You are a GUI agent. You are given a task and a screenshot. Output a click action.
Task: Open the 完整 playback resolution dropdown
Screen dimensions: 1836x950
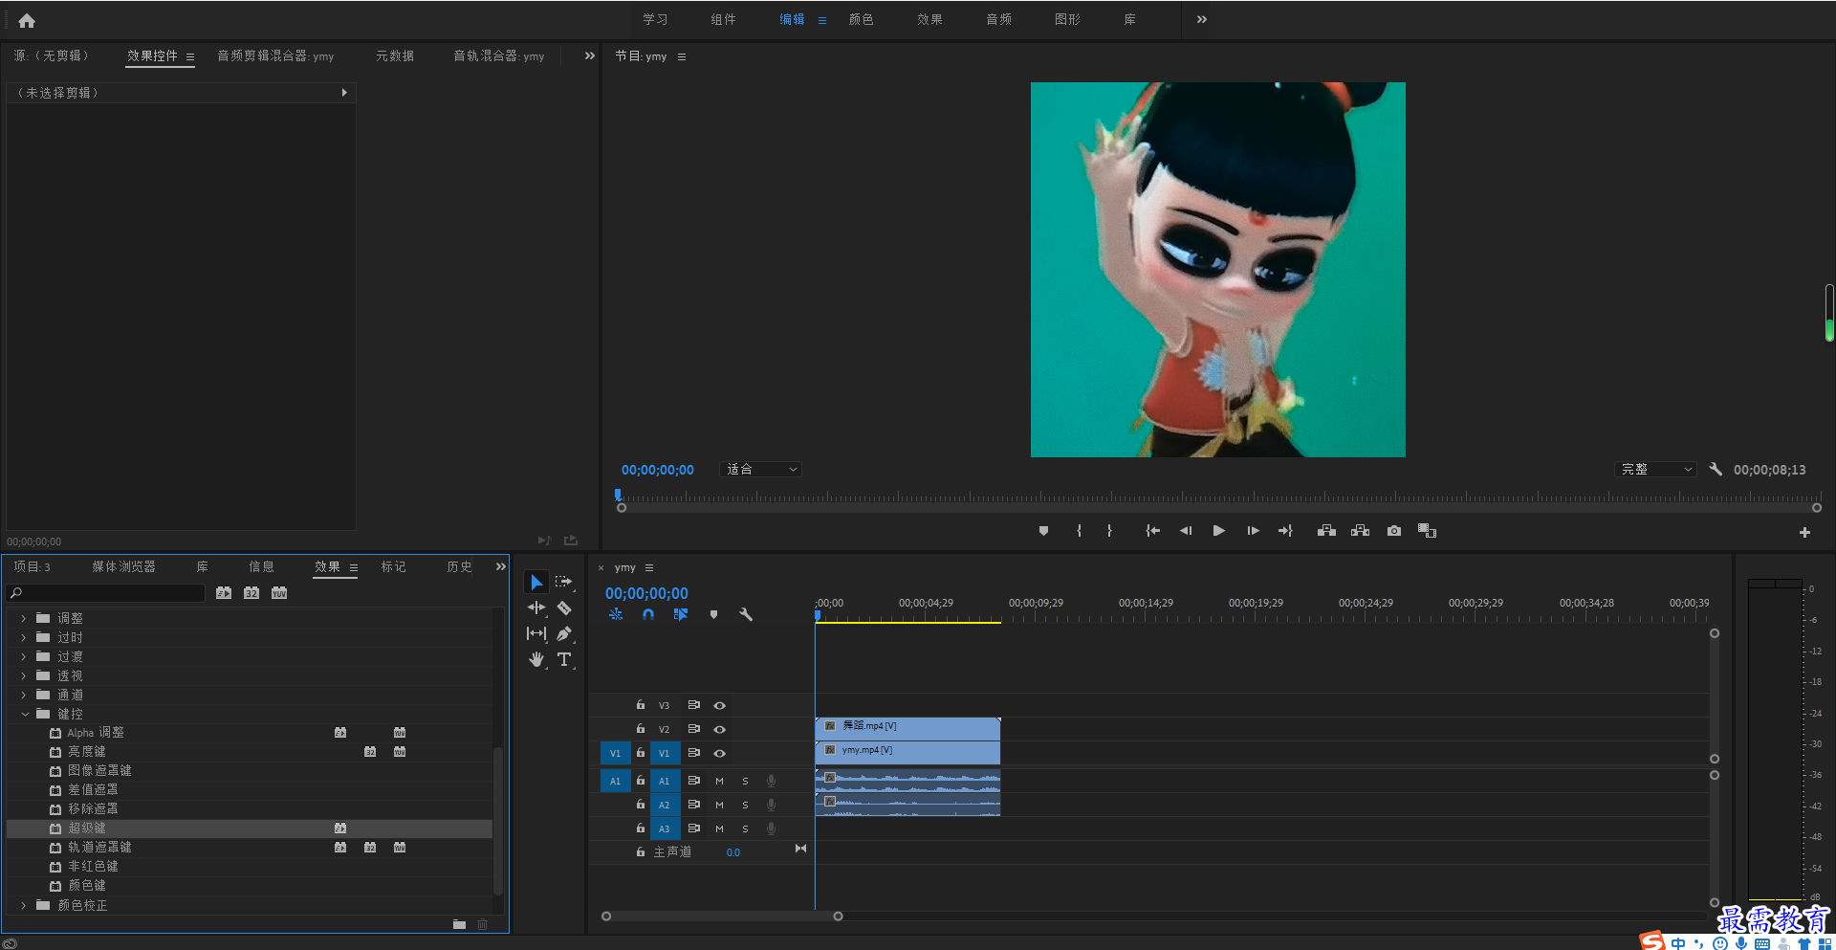tap(1656, 470)
